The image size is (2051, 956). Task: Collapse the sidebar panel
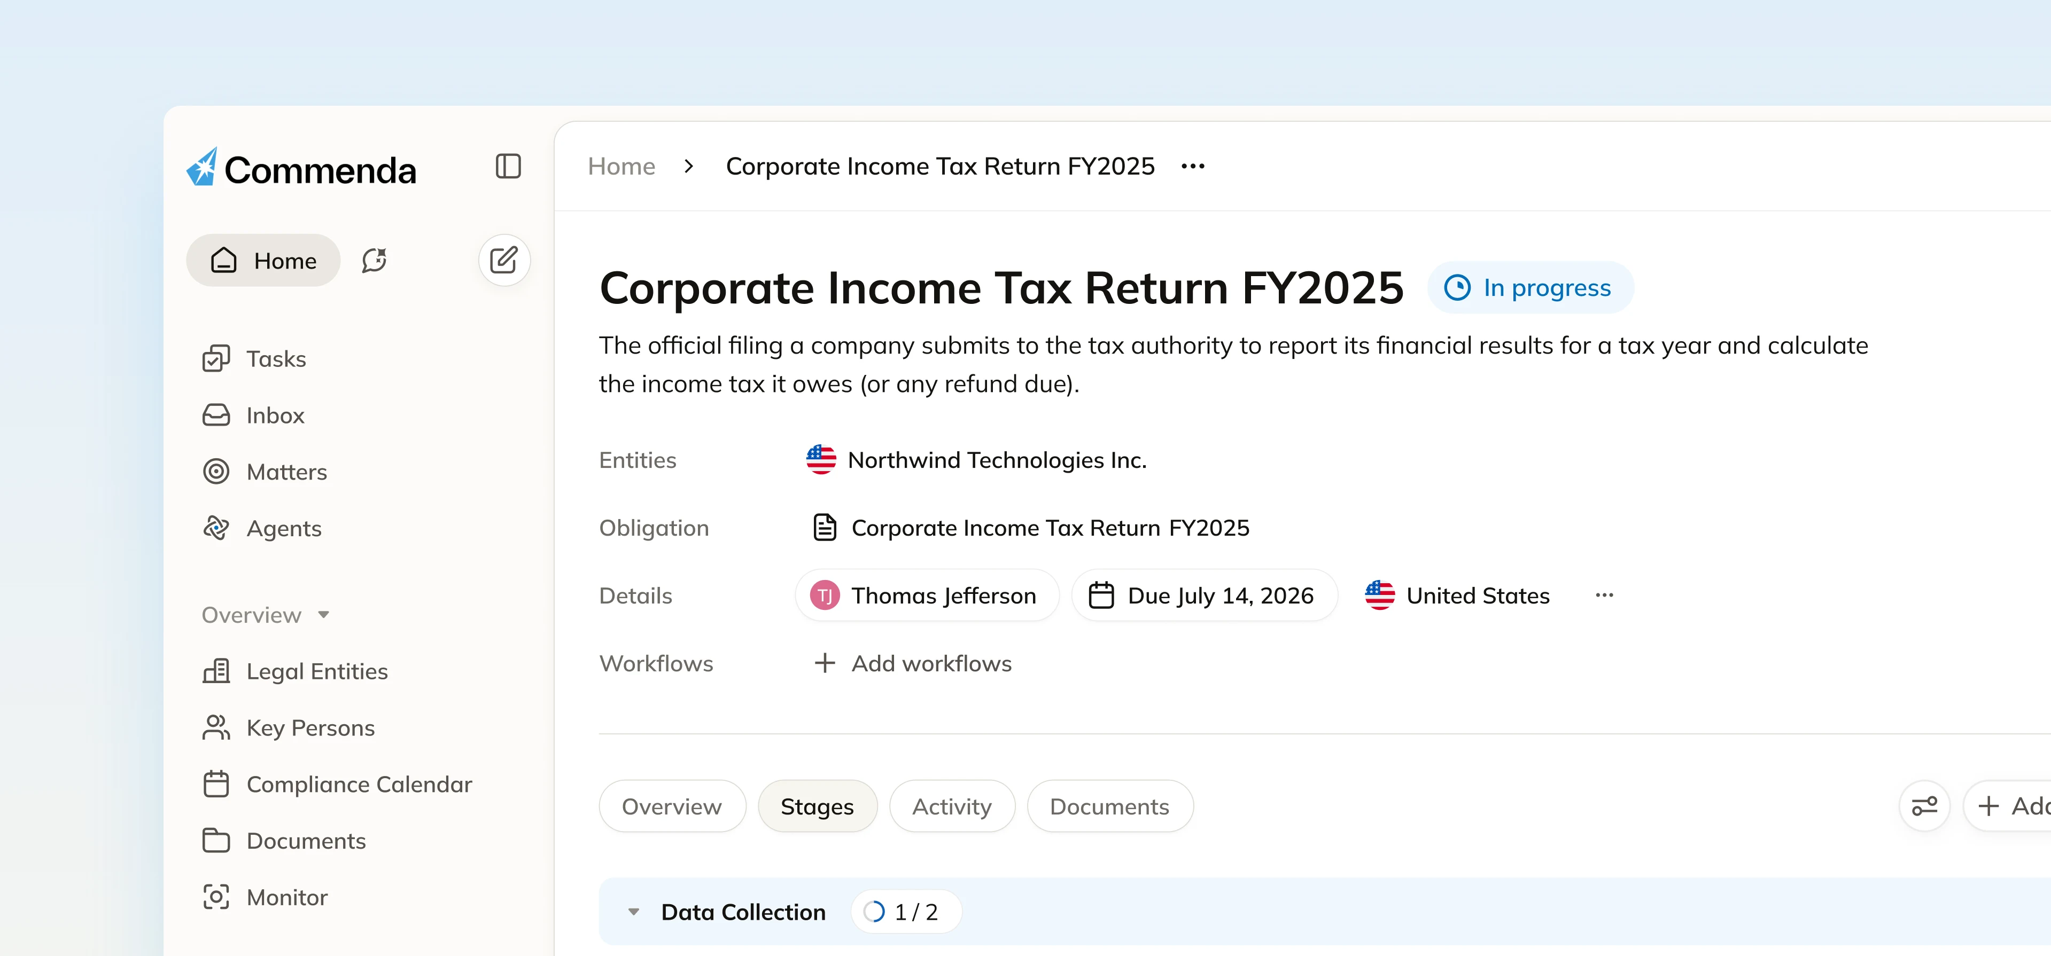tap(508, 166)
